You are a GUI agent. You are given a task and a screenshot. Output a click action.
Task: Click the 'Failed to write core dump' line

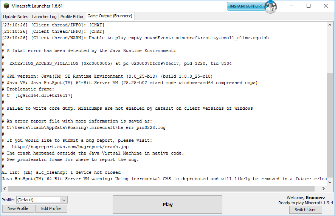coord(127,108)
